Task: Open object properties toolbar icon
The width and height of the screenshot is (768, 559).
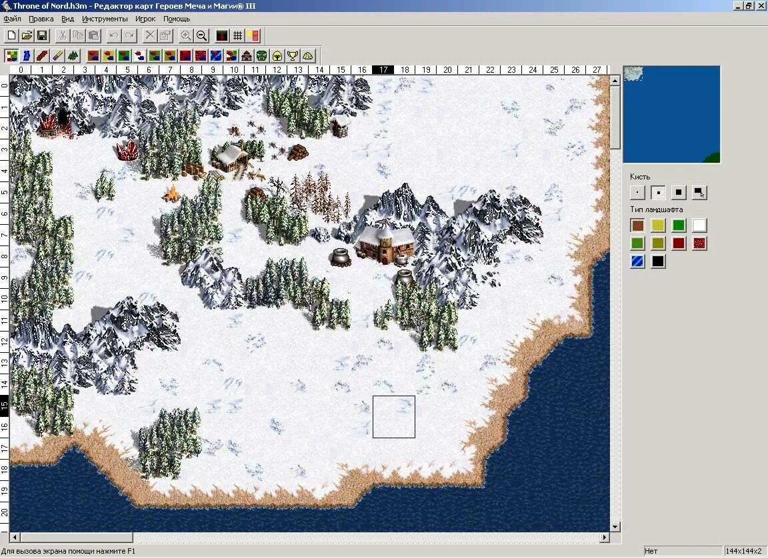Action: click(x=165, y=36)
